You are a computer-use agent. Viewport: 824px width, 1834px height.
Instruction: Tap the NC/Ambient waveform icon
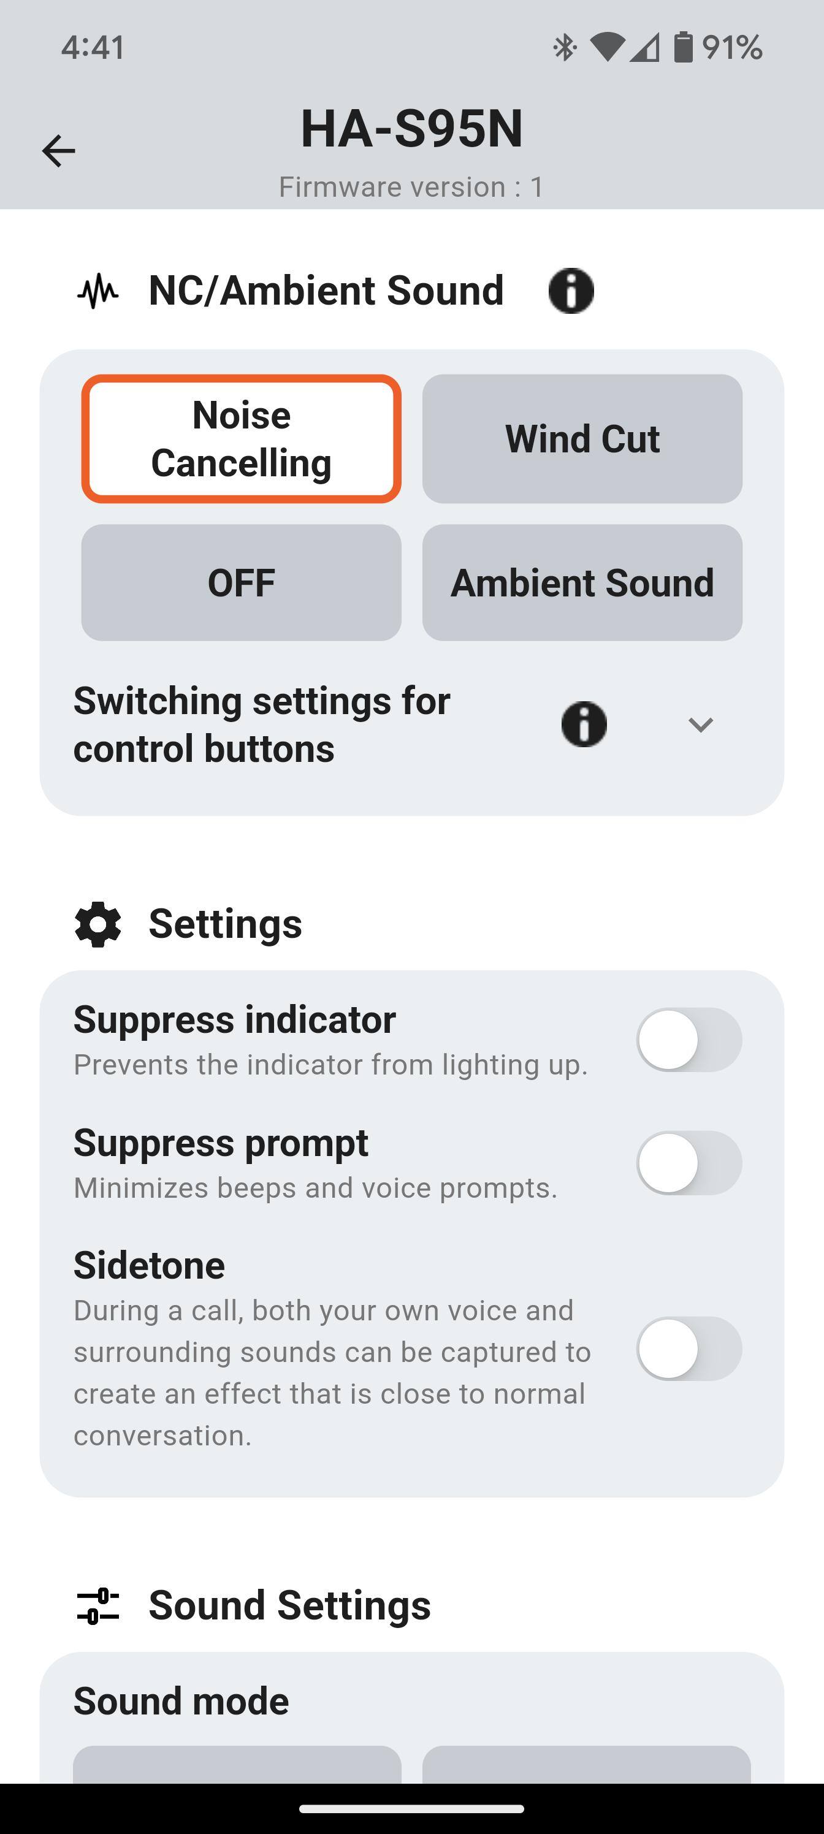tap(97, 291)
